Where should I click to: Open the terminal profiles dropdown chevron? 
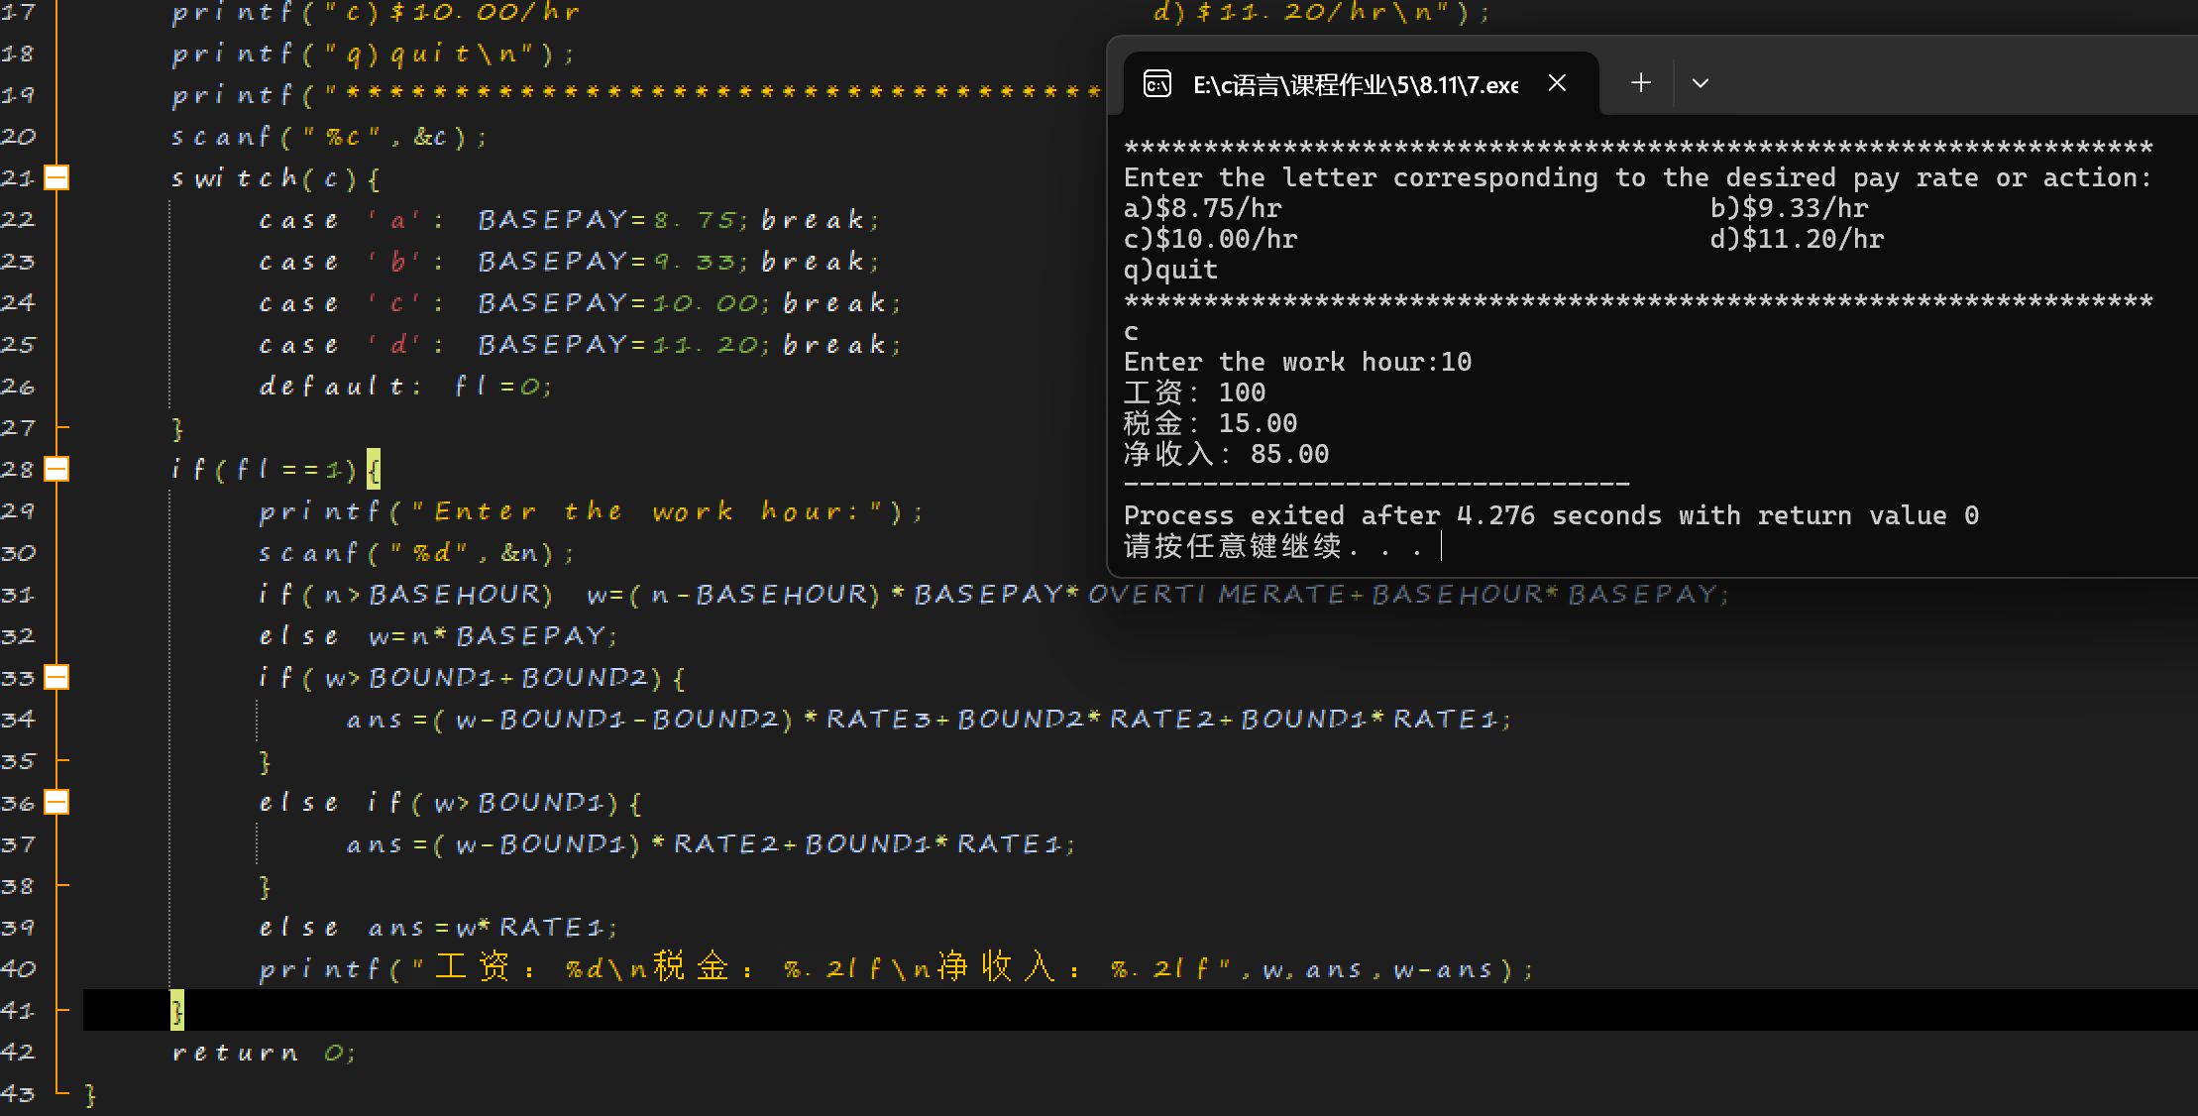[x=1701, y=83]
